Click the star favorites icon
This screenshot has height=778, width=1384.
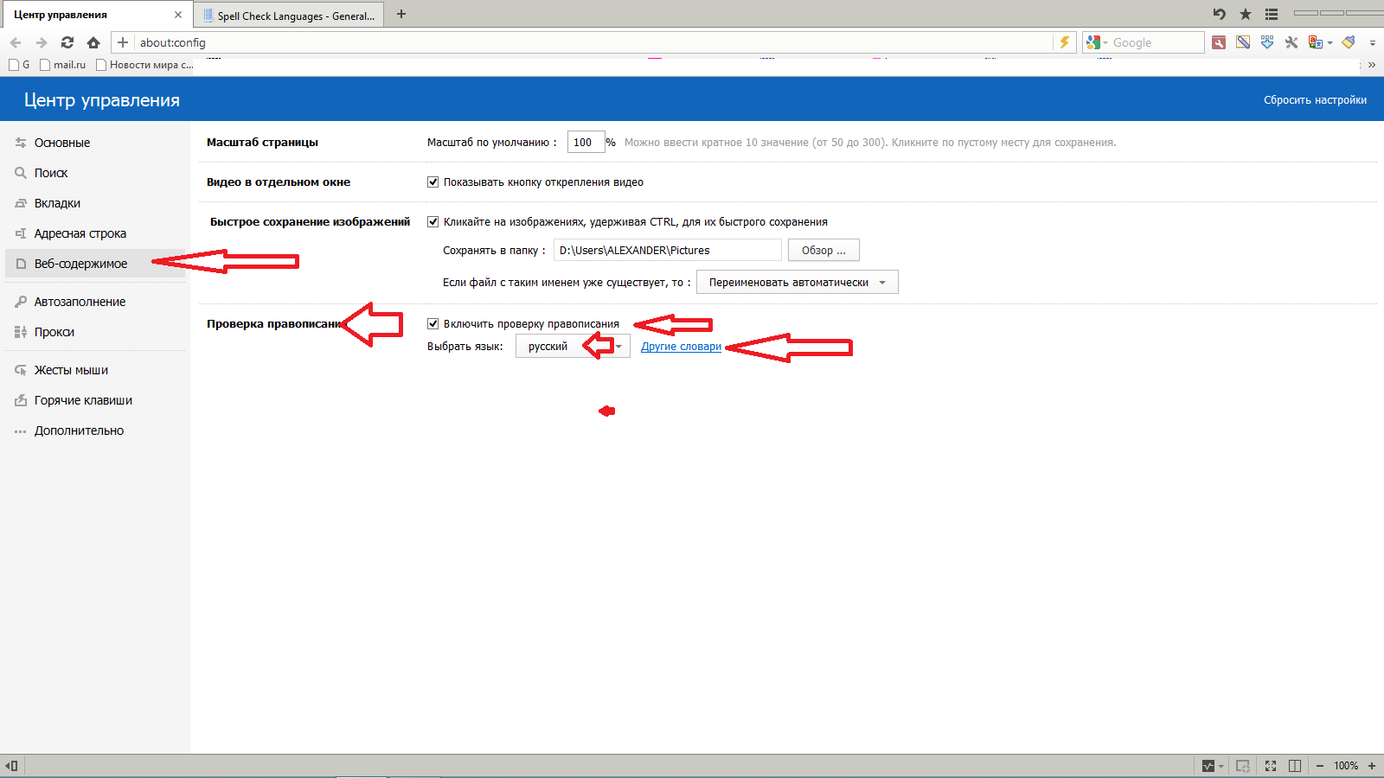click(1246, 14)
